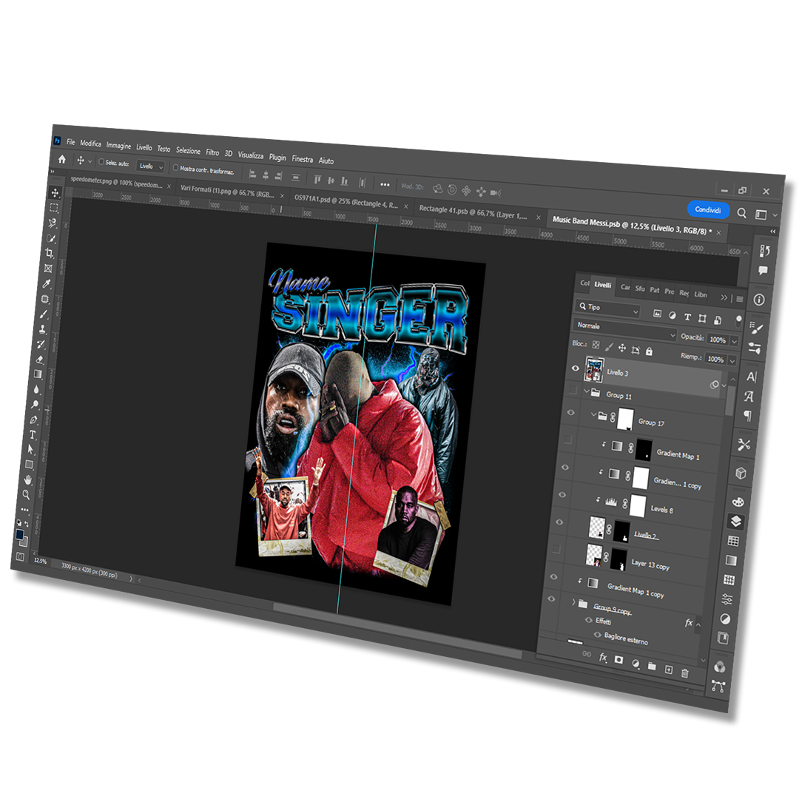Open the Finestra menu
The image size is (799, 799).
coord(303,159)
